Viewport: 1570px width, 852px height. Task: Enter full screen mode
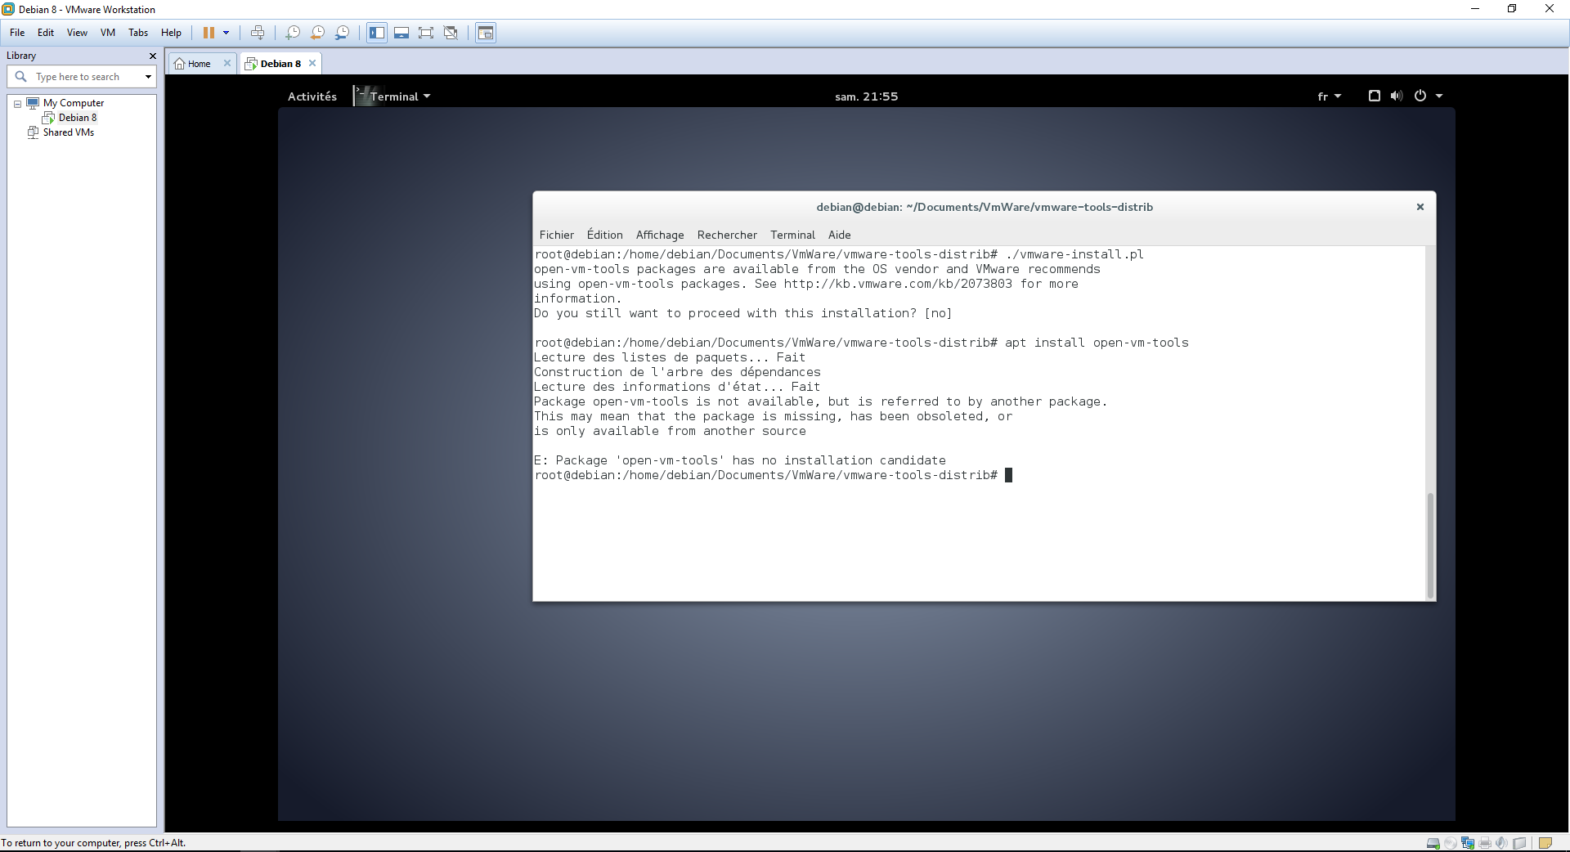[x=426, y=33]
